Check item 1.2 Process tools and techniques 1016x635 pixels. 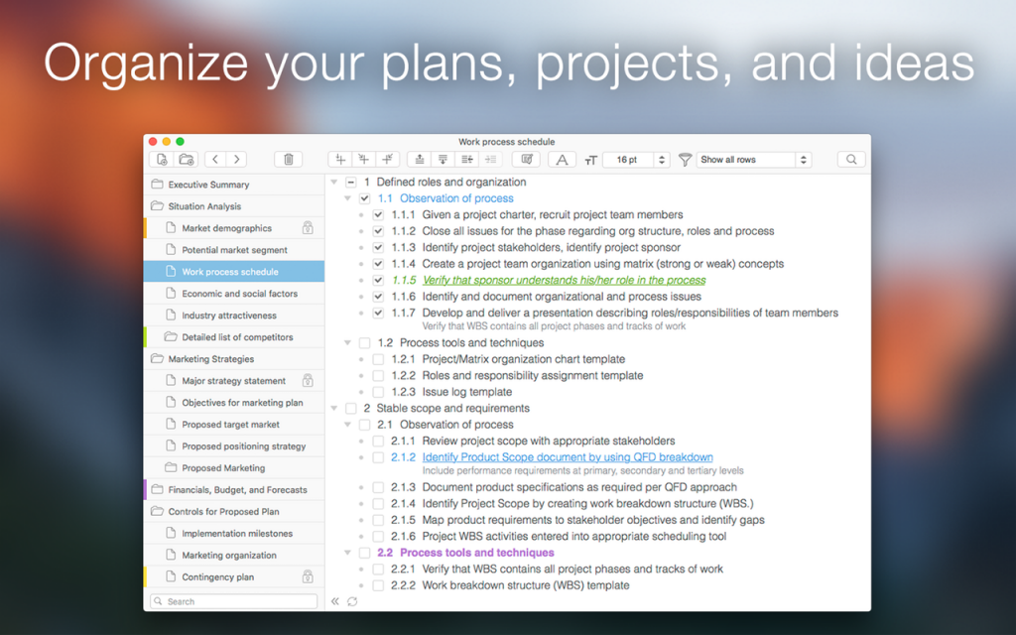(364, 343)
